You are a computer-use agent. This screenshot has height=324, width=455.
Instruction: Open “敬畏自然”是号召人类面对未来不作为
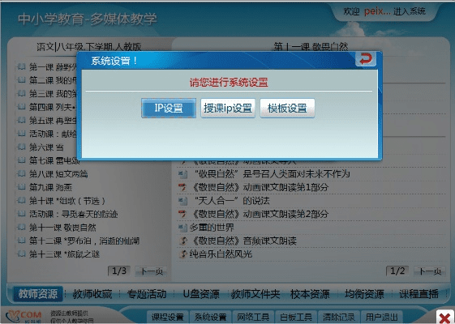point(273,174)
